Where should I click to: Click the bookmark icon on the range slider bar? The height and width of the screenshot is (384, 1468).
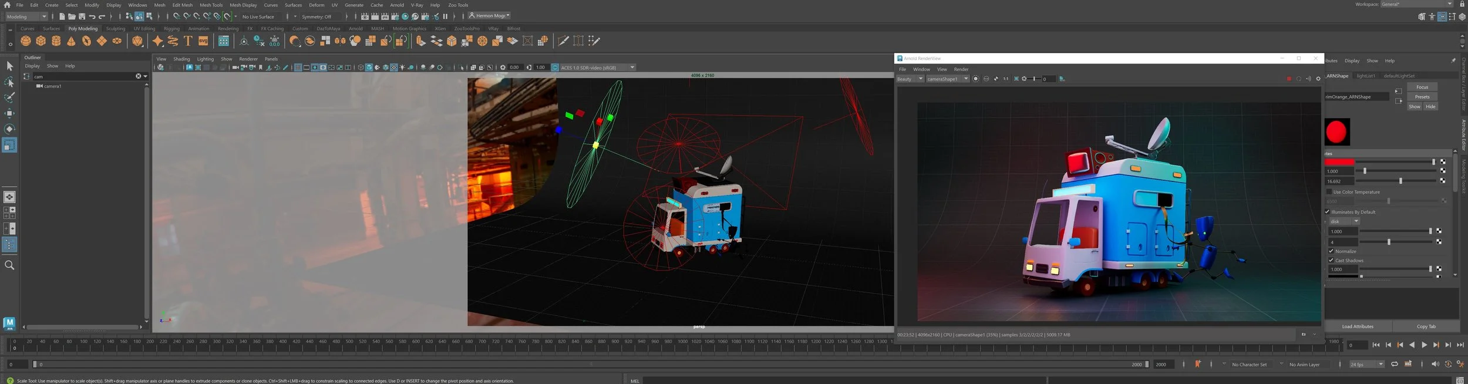(x=1198, y=364)
